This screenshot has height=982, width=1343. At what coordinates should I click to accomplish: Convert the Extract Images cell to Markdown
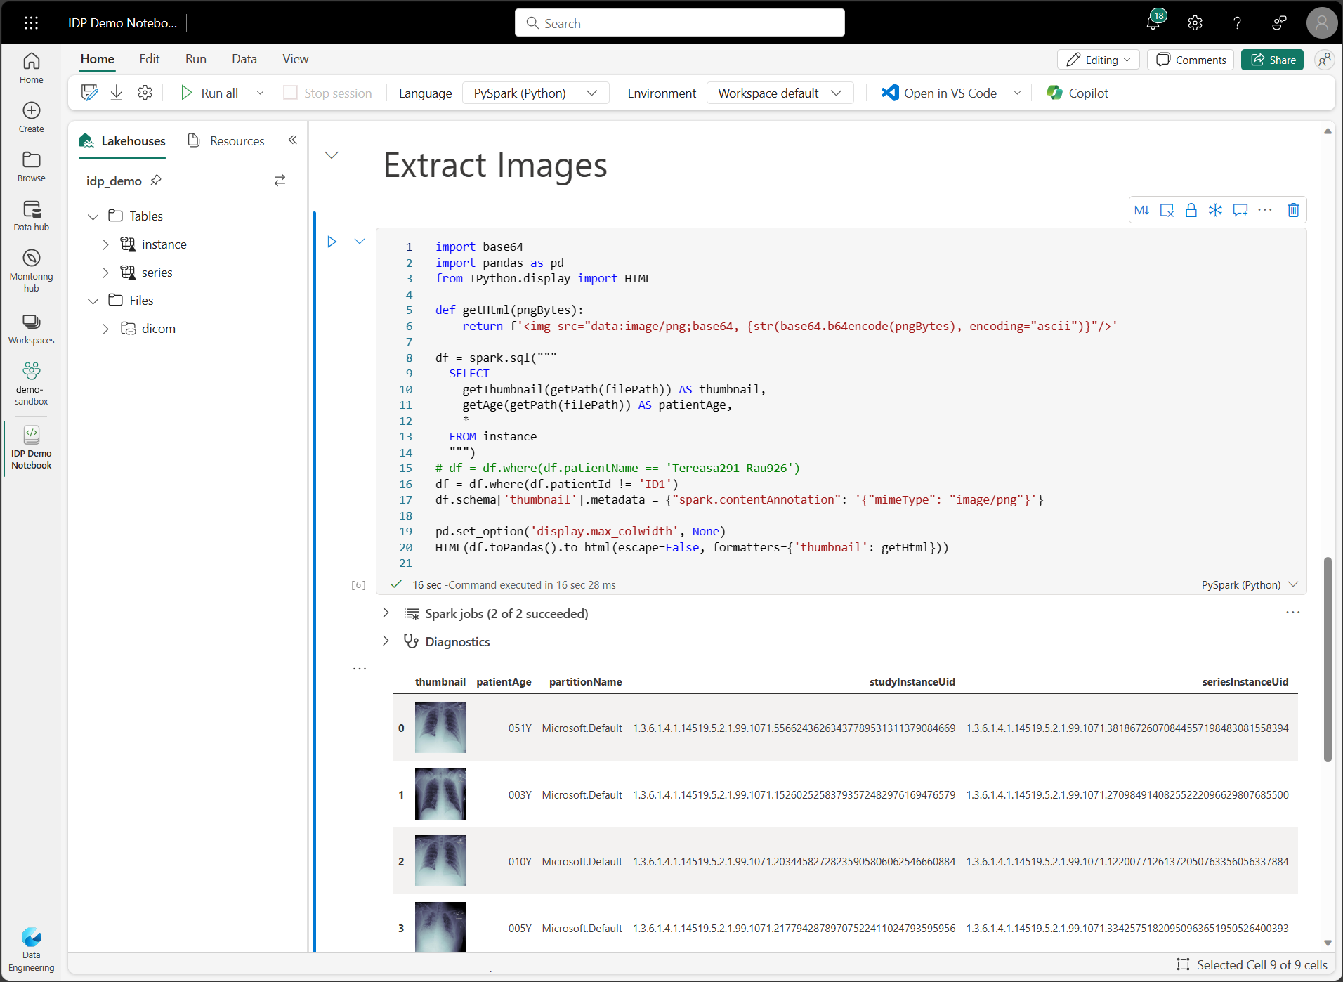(x=1141, y=209)
